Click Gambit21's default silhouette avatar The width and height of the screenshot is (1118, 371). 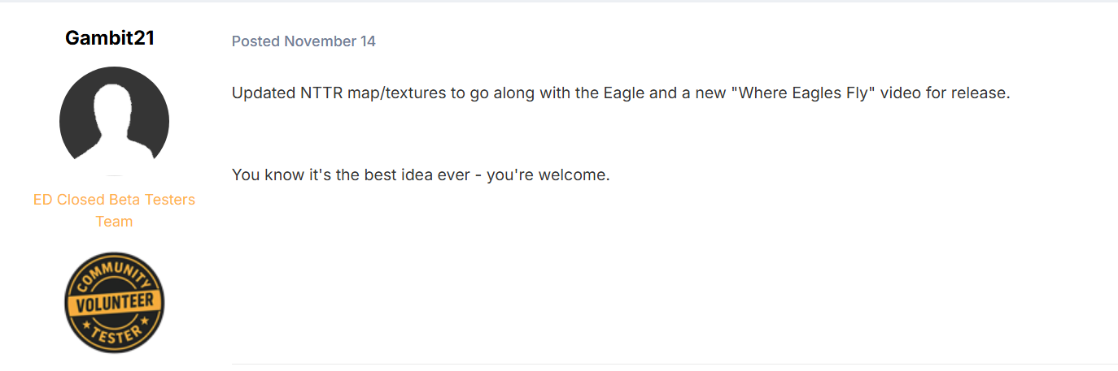tap(114, 121)
